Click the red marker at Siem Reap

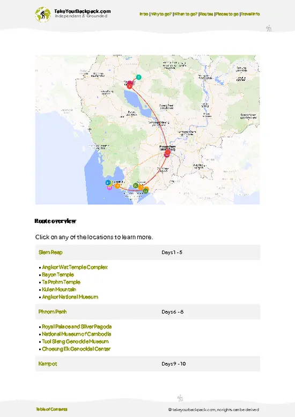(x=129, y=86)
